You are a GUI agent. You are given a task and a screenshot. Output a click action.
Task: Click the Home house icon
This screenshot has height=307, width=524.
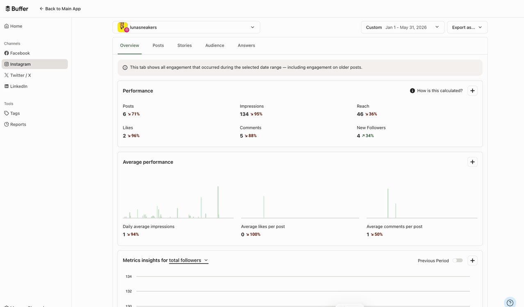(7, 26)
